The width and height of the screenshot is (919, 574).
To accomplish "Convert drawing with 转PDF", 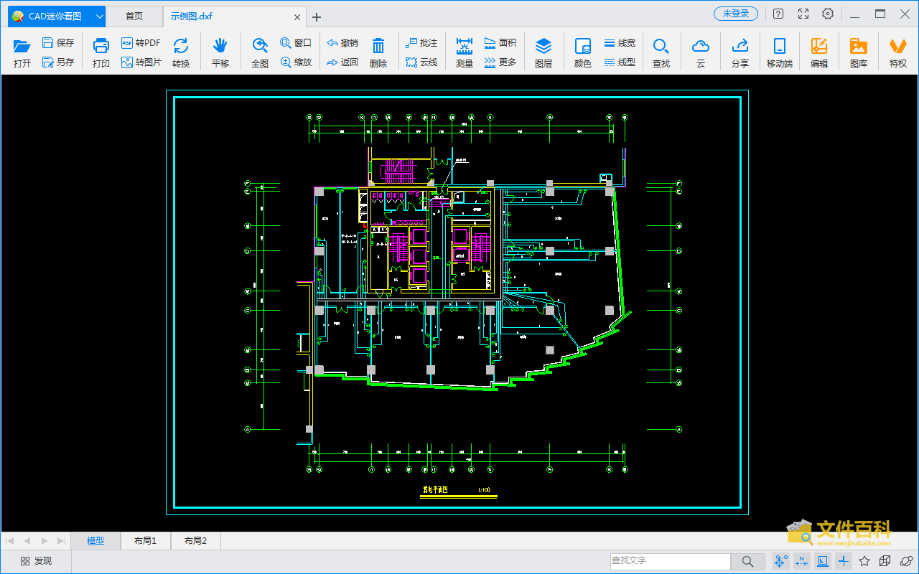I will [x=141, y=43].
